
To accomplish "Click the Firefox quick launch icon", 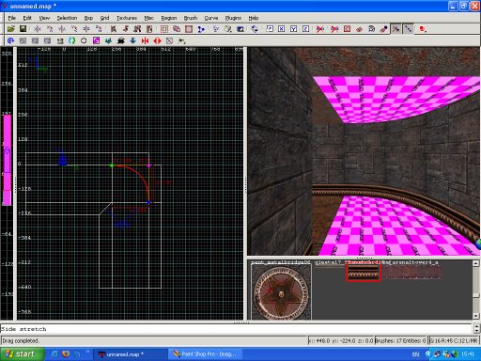I will click(x=66, y=354).
